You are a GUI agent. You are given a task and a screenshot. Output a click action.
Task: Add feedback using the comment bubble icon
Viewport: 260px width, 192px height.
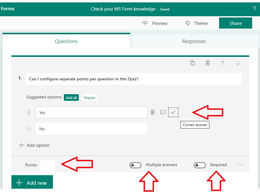(x=163, y=112)
